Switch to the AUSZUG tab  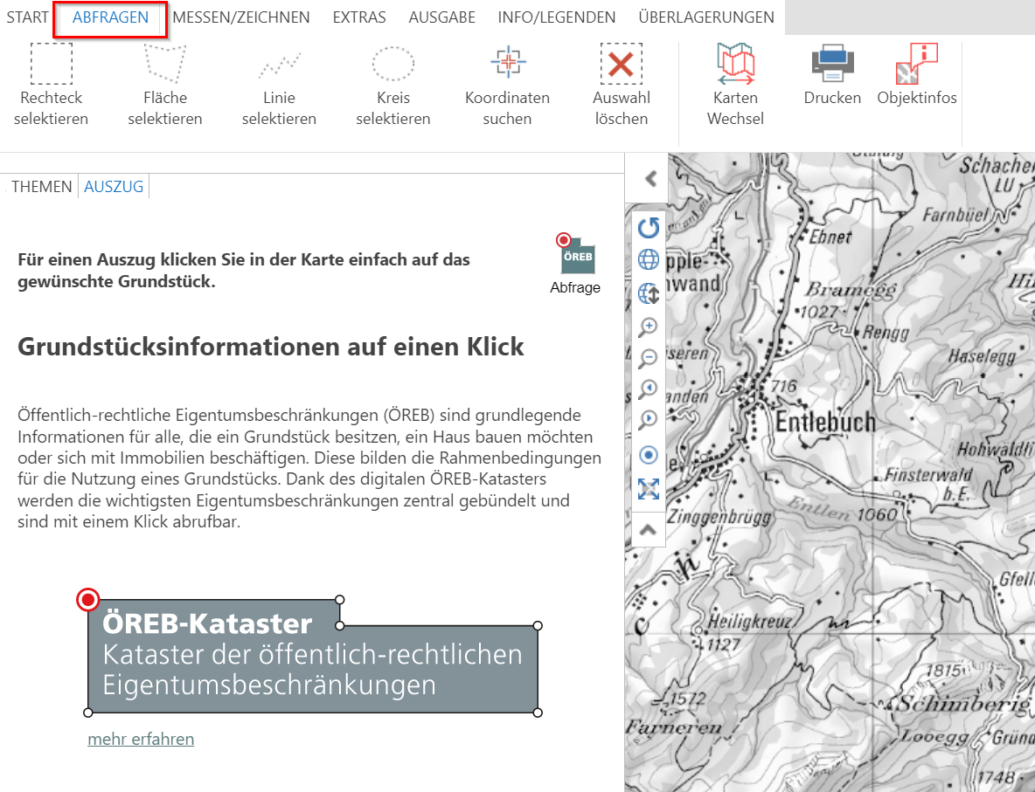click(114, 186)
